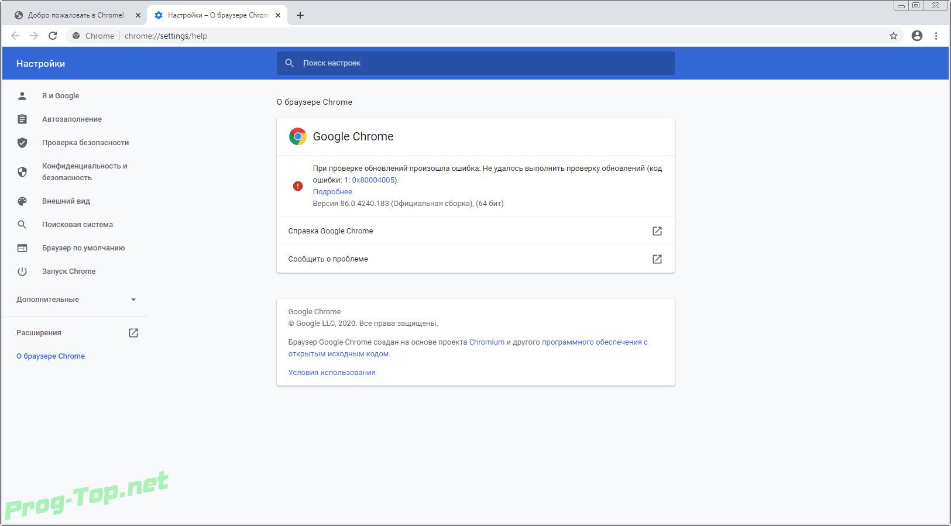This screenshot has height=526, width=951.
Task: Open Chrome three-dot menu
Action: point(936,36)
